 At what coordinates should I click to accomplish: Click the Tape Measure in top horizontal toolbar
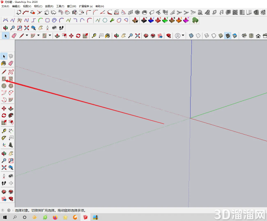pos(94,36)
